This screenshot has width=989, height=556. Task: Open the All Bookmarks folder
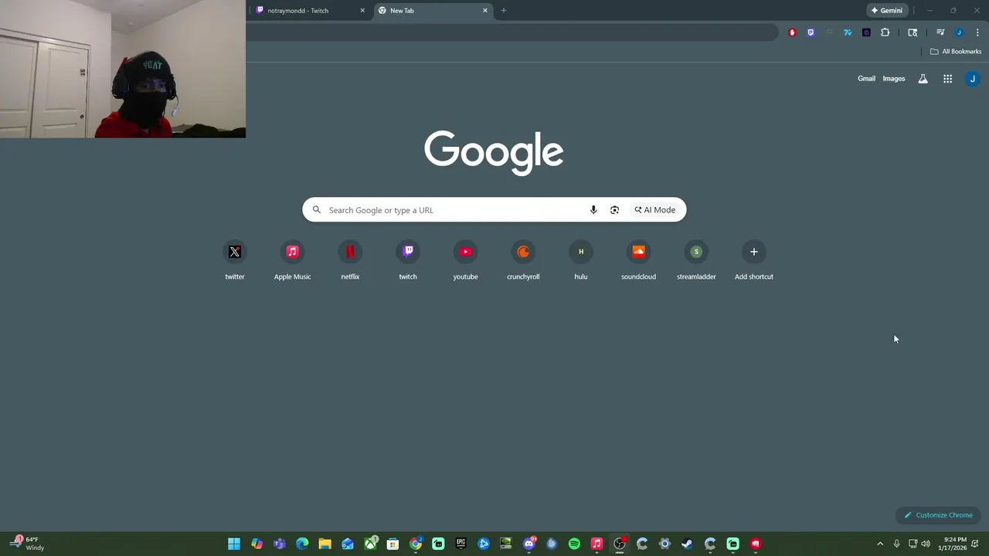pos(956,52)
